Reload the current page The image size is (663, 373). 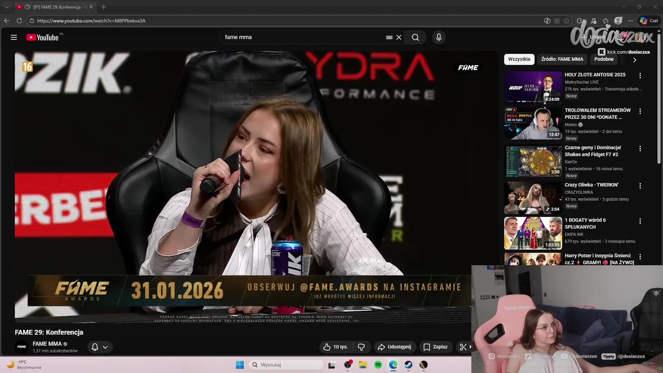(x=19, y=21)
